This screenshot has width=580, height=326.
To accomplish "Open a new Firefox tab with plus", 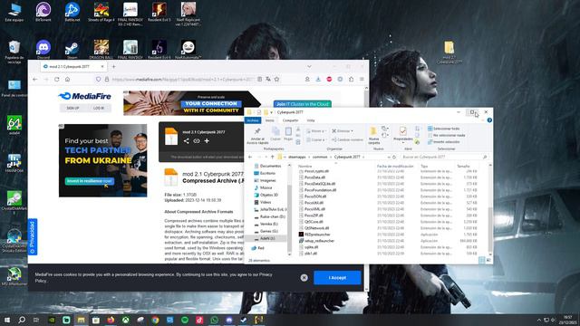I will pos(113,66).
